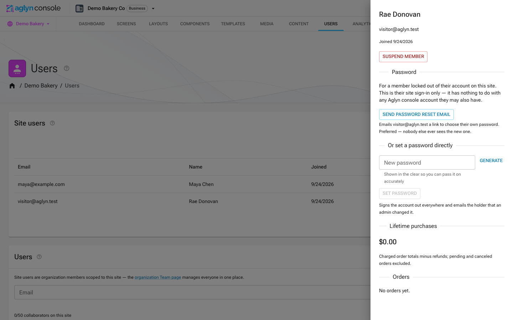Screen dimensions: 513x320
Task: Send password reset email to visitor
Action: click(x=416, y=114)
